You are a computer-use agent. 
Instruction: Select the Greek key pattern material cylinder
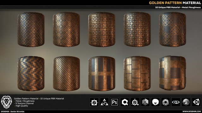102,29
